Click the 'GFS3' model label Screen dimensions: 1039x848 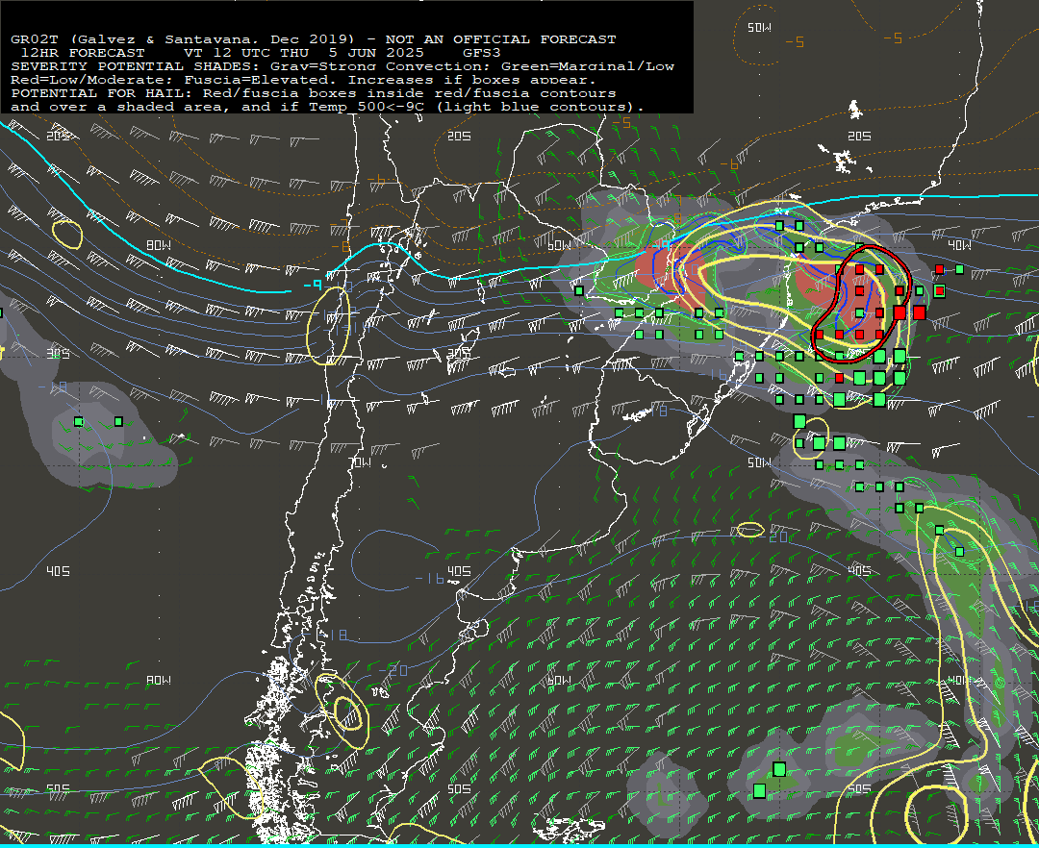pyautogui.click(x=482, y=53)
